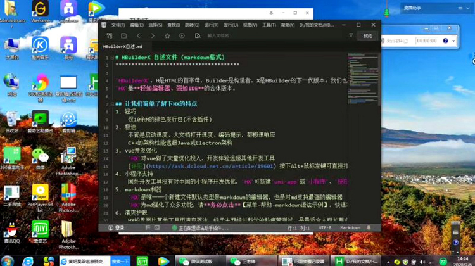
Task: Switch to the 问题步骤记录器 taskbar window
Action: (304, 261)
